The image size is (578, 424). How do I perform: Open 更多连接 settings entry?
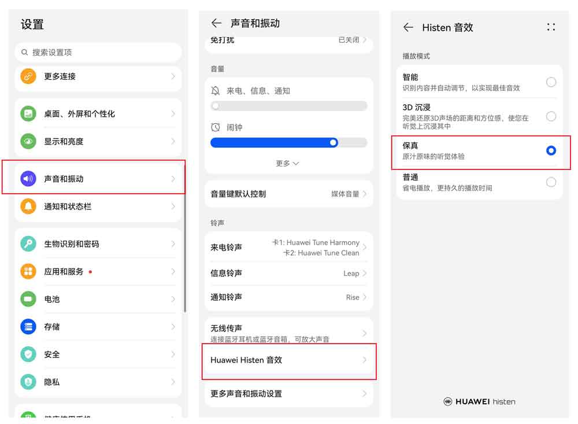tap(98, 77)
